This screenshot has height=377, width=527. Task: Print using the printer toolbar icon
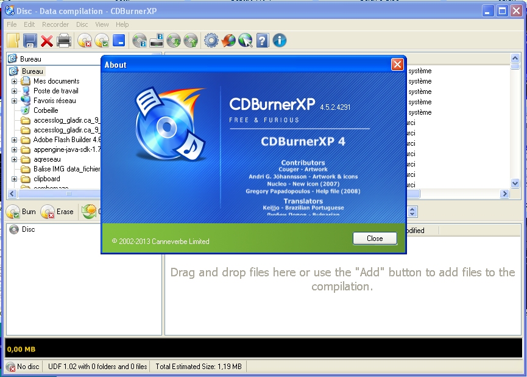coord(64,41)
